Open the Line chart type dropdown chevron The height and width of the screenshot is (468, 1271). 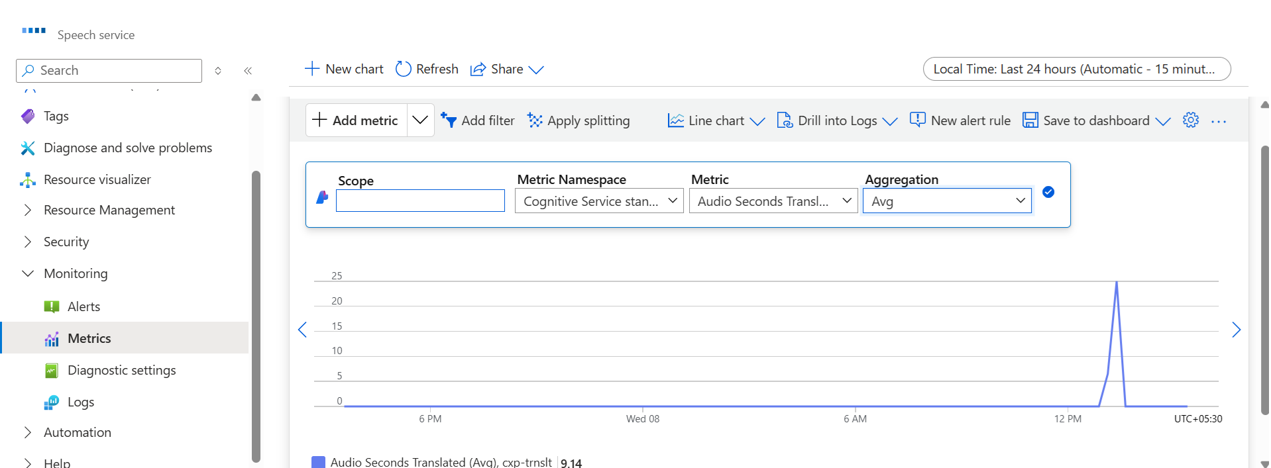tap(757, 121)
